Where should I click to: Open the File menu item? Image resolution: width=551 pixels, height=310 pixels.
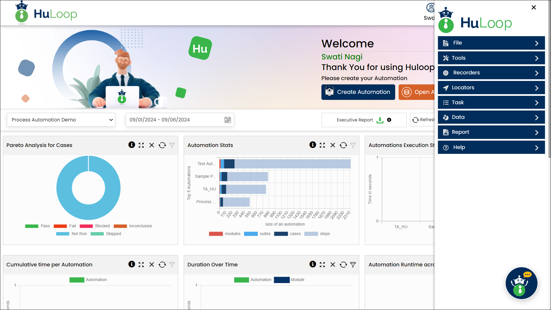(x=491, y=43)
